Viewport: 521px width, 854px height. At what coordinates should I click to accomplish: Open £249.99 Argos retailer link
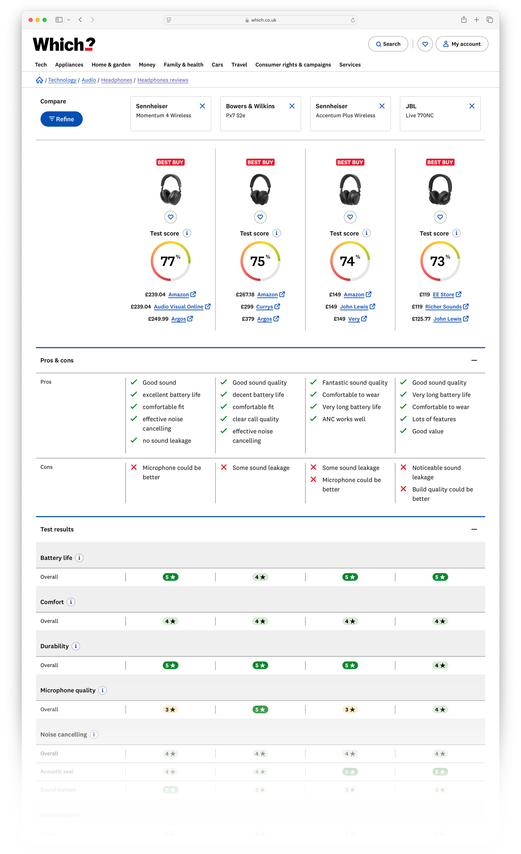(182, 319)
